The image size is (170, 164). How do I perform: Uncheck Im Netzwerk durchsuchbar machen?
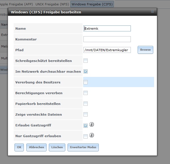(x=85, y=72)
